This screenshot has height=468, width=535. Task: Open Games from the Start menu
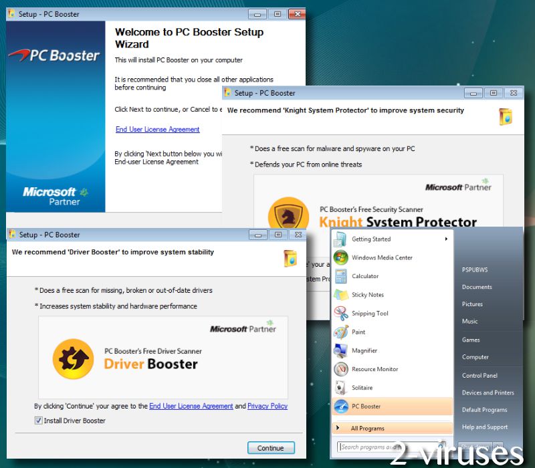[x=471, y=340]
